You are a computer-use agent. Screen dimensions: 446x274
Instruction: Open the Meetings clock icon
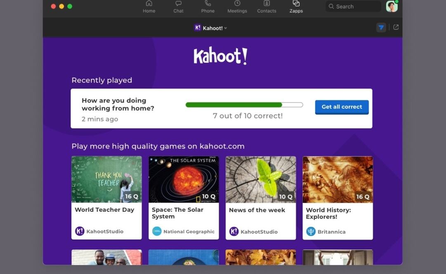(x=237, y=4)
